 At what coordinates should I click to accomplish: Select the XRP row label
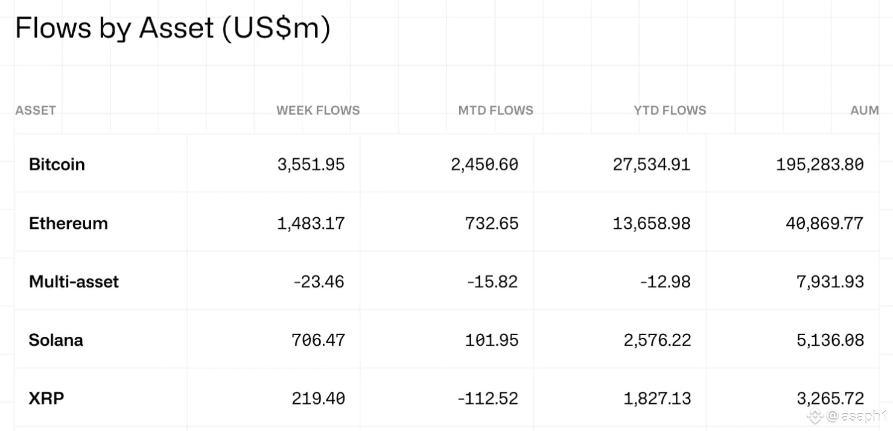click(46, 398)
